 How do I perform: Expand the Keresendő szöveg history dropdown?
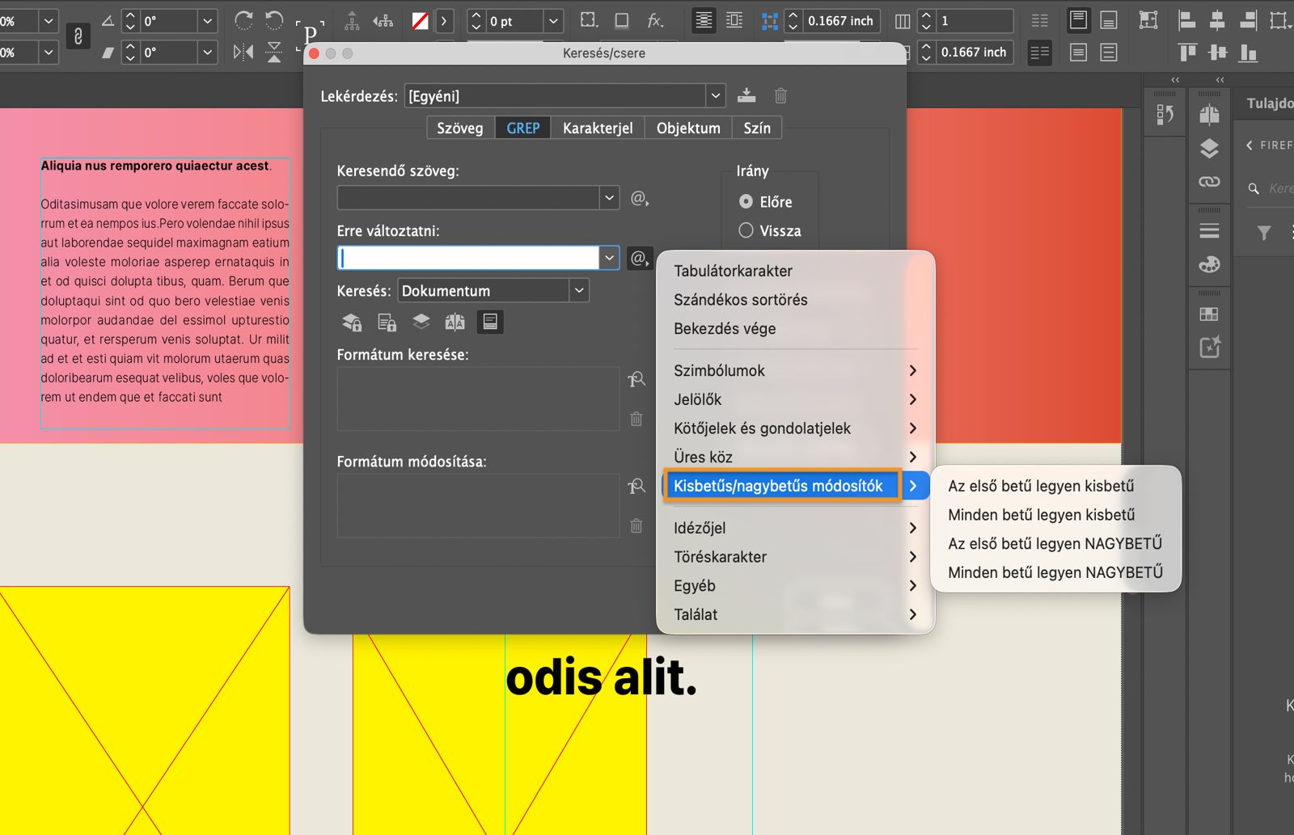coord(610,198)
